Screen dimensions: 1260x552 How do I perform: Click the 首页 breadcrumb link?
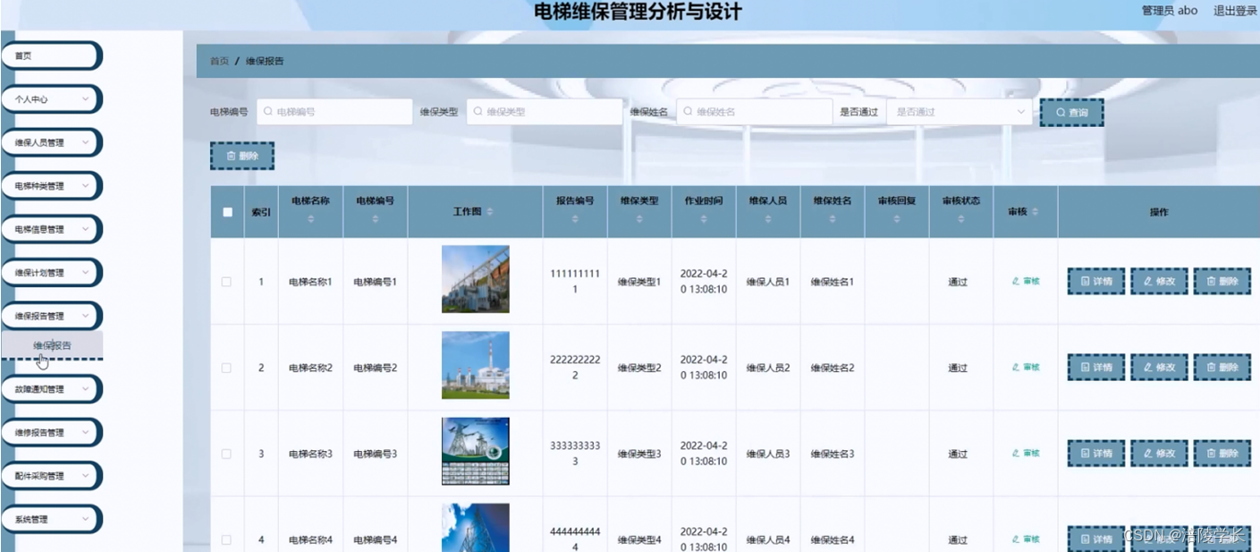tap(219, 61)
